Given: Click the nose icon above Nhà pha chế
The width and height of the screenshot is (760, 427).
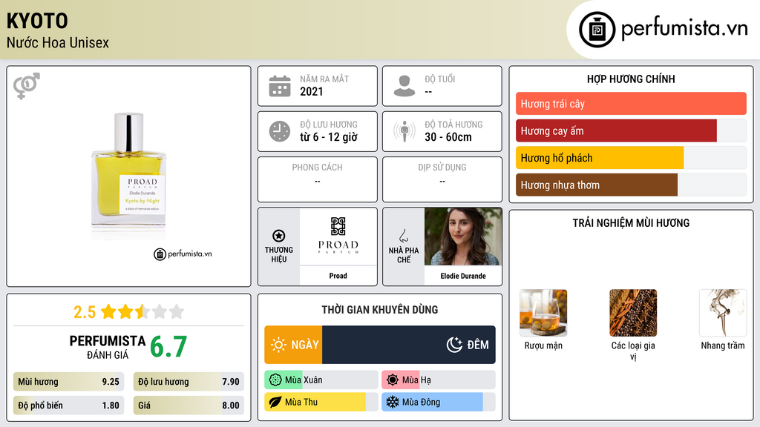Looking at the screenshot, I should tap(403, 236).
